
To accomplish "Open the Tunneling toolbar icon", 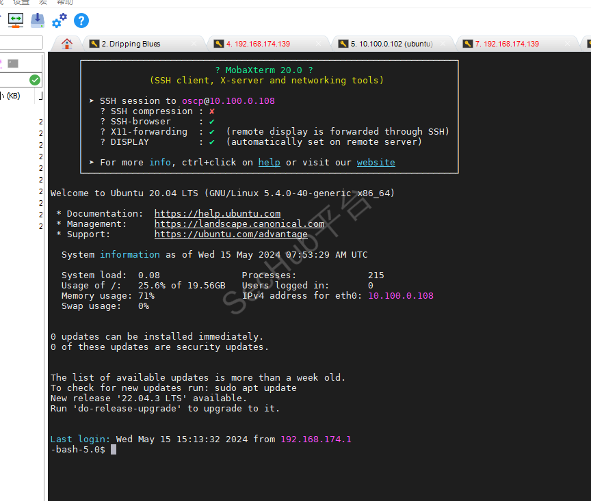I will [x=16, y=21].
